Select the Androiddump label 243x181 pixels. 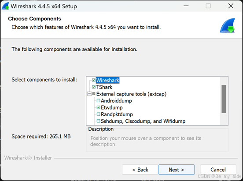(x=116, y=101)
